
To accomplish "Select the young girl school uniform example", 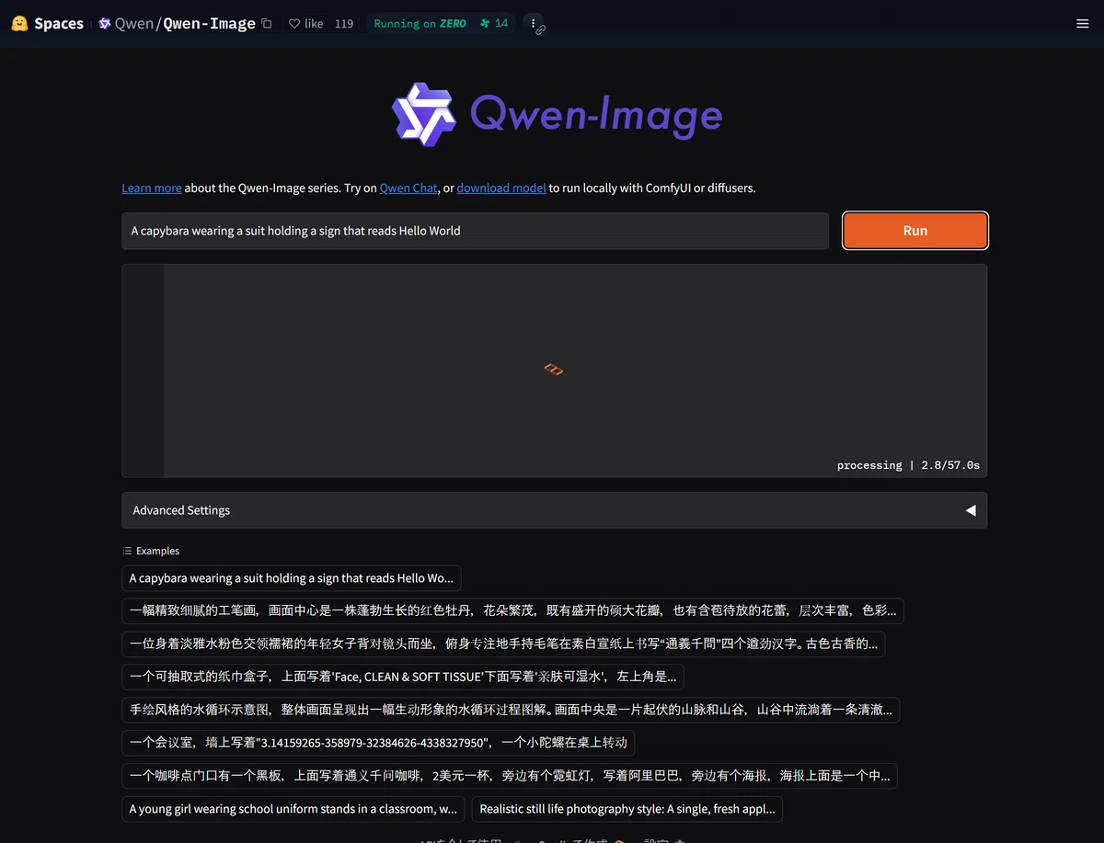I will coord(293,809).
